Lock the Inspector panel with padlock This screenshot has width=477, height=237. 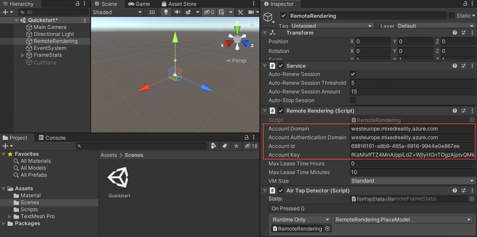(x=464, y=4)
